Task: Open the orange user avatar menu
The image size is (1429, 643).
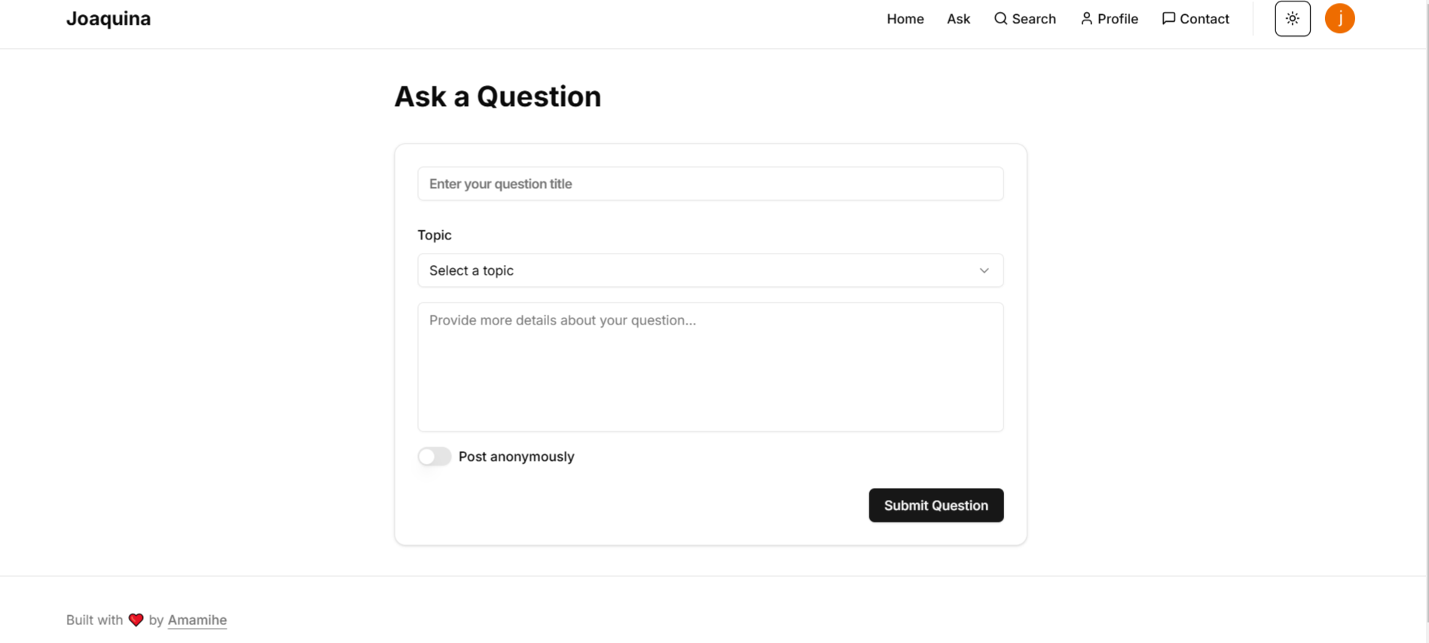Action: 1339,19
